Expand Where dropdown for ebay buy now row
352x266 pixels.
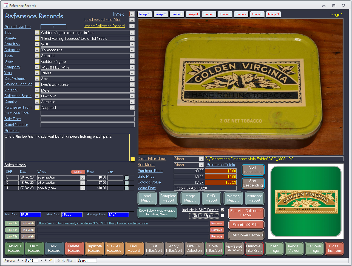tap(83, 188)
